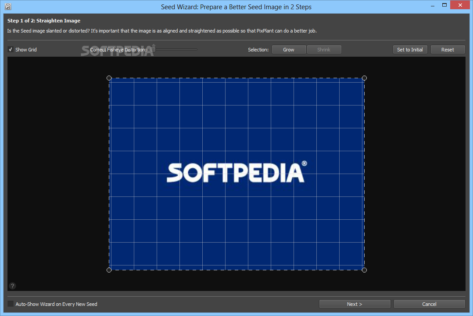473x316 pixels.
Task: Select the top-left selection corner handle
Action: (x=109, y=78)
